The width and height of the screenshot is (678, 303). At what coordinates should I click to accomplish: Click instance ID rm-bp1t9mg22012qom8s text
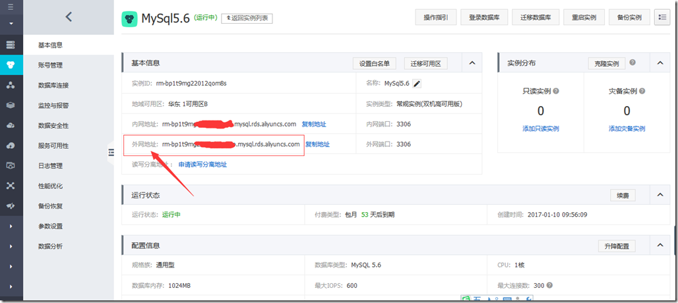191,84
